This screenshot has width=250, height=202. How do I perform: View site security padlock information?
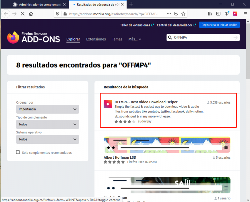coord(65,14)
